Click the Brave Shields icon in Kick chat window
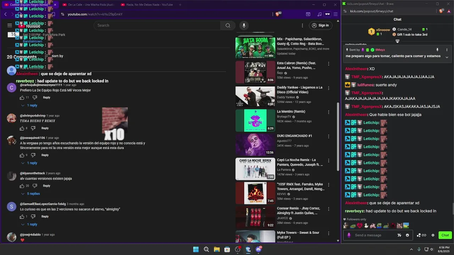This screenshot has width=454, height=255. click(x=442, y=11)
